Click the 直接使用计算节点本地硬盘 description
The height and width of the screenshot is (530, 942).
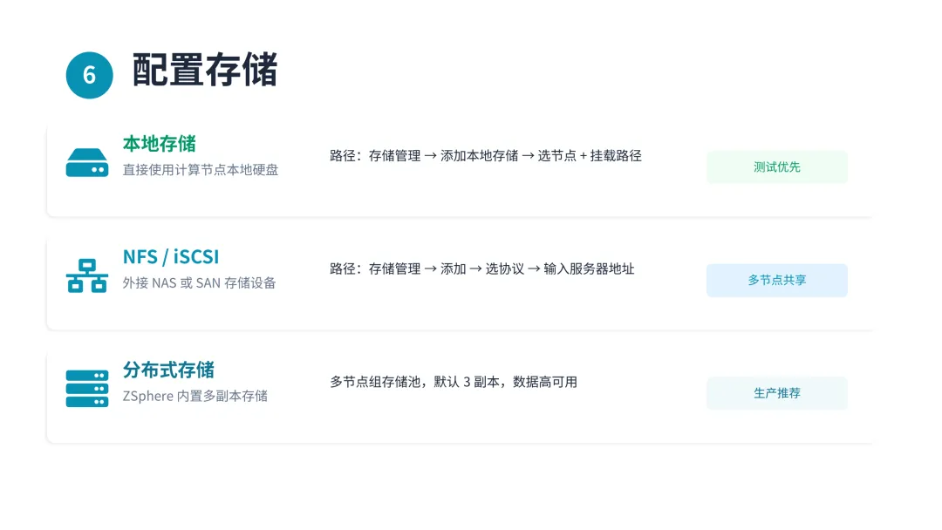[x=201, y=170]
